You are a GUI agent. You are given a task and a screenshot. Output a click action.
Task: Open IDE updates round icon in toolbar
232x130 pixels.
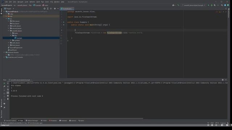pos(225,5)
